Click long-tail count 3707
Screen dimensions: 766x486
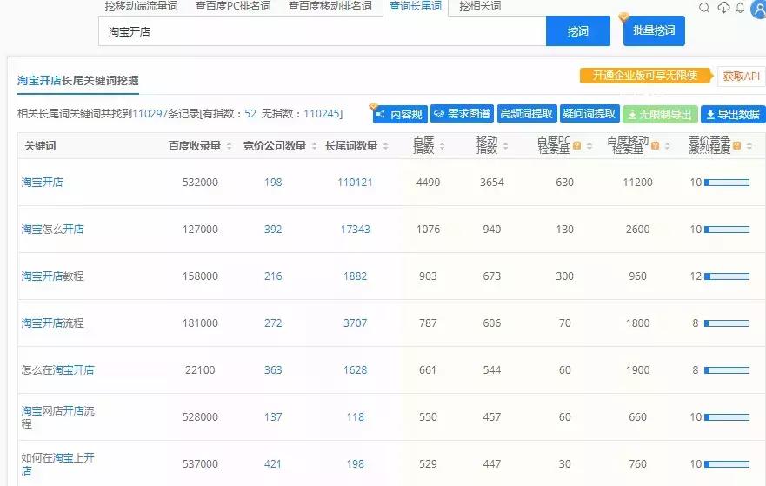(x=355, y=323)
